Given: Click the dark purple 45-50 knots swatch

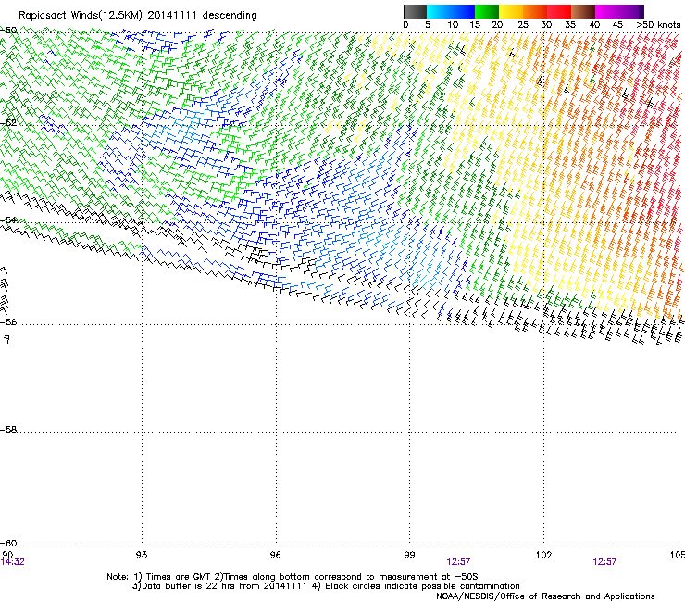Looking at the screenshot, I should coord(631,11).
